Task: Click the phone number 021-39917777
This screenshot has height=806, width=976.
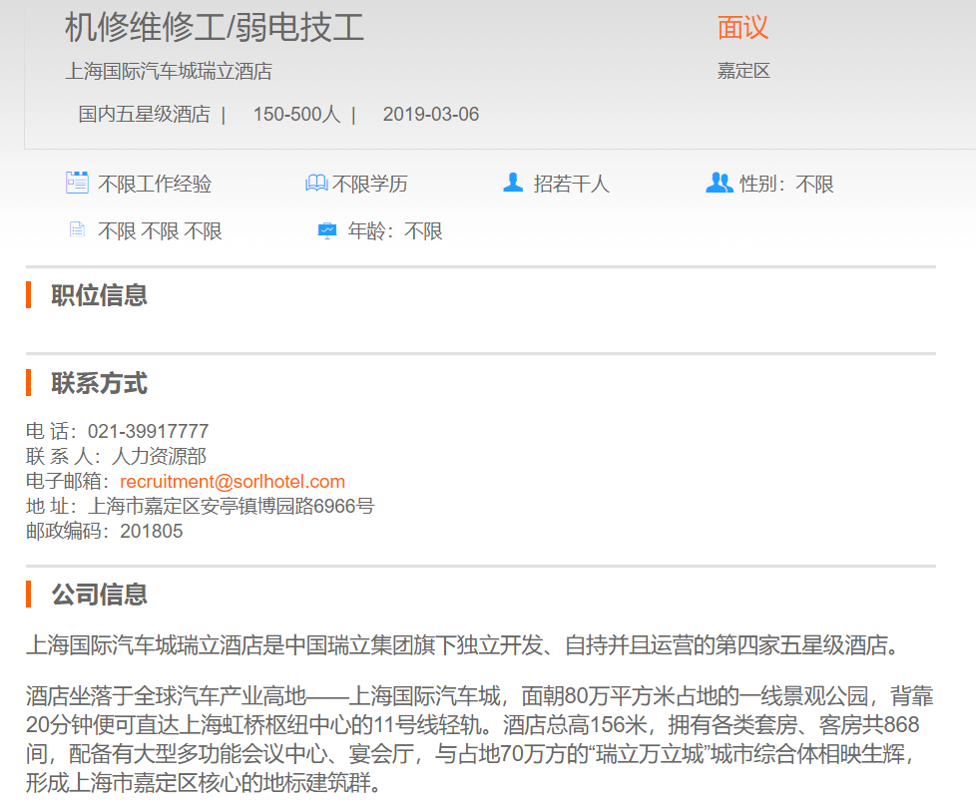Action: tap(148, 432)
